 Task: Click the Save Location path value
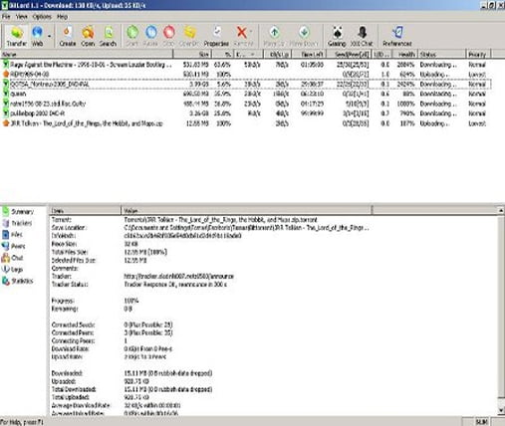coord(246,228)
